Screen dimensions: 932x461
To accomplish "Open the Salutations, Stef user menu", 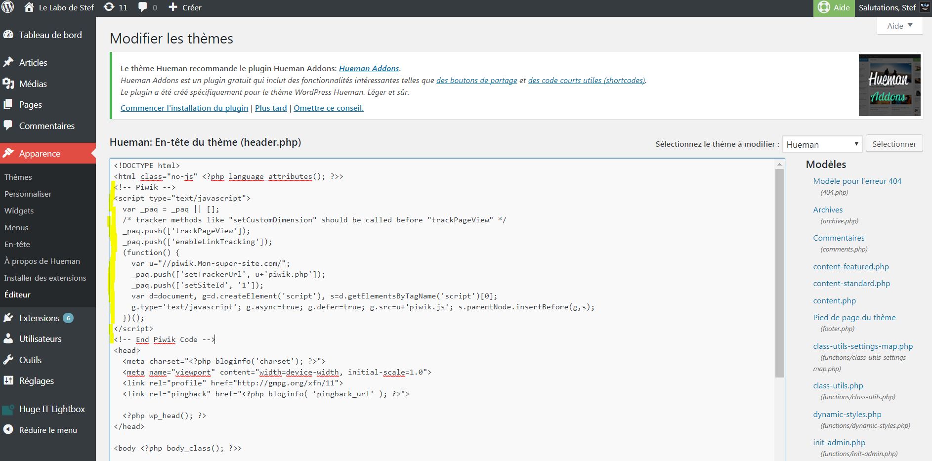I will click(x=887, y=7).
